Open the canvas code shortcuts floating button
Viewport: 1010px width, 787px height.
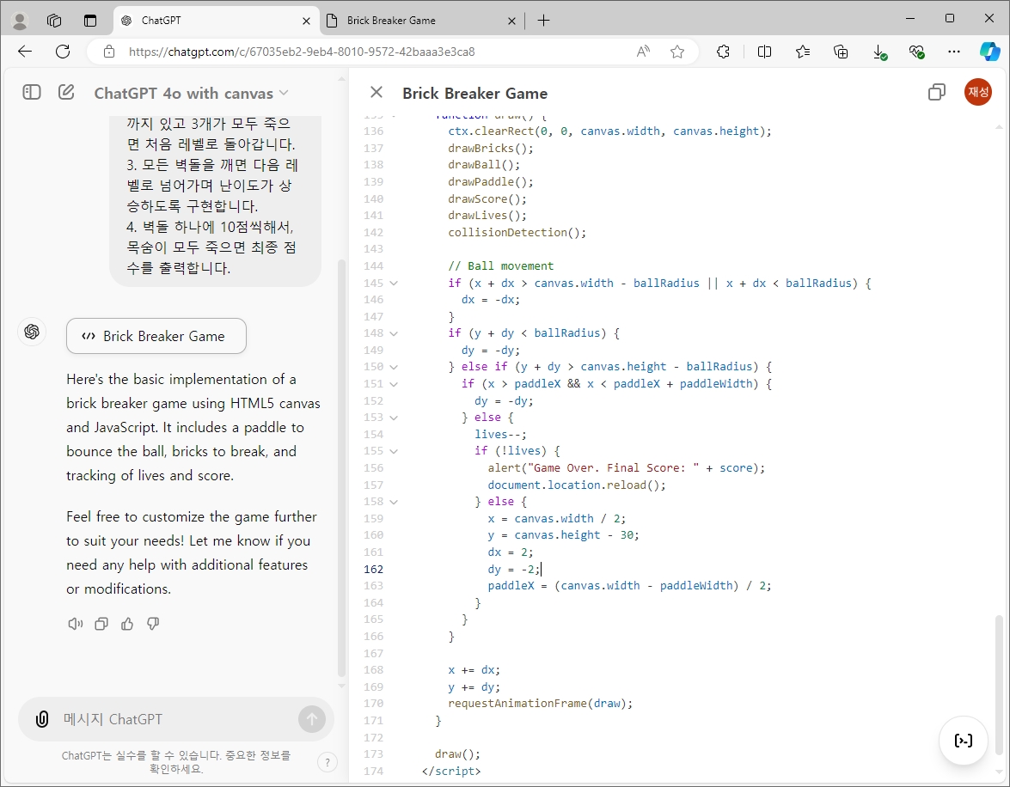(963, 741)
